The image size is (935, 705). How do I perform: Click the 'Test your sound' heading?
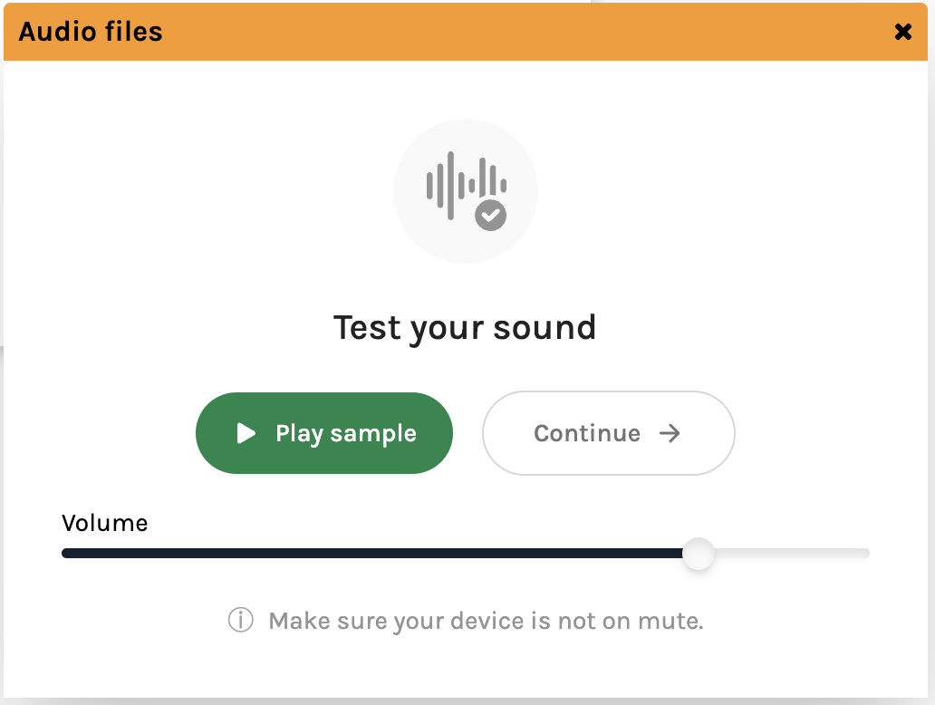(x=465, y=327)
